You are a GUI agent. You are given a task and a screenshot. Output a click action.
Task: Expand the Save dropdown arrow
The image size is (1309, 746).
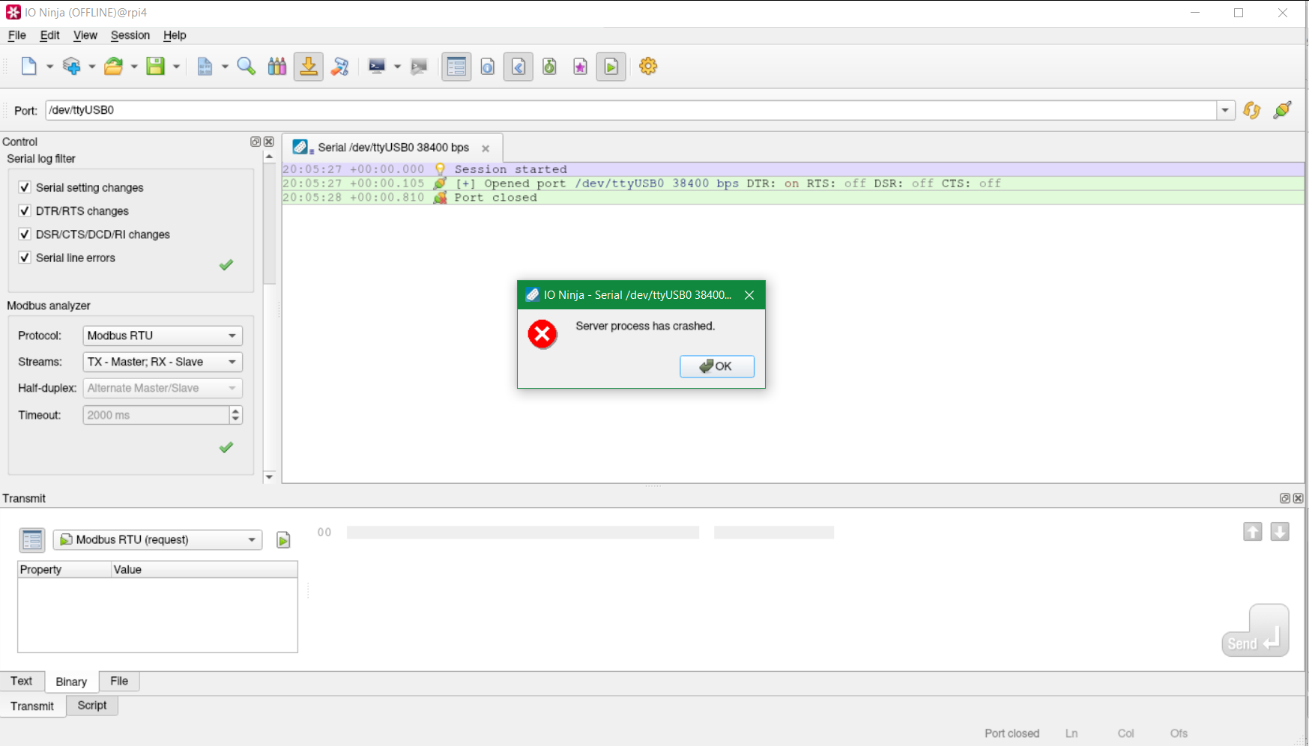coord(176,67)
